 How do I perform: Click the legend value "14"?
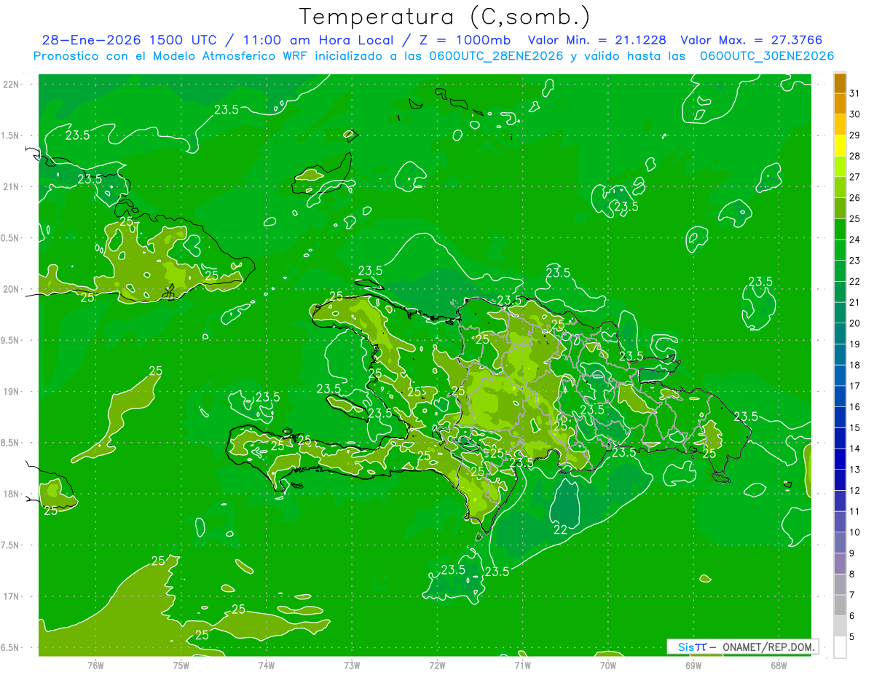854,449
